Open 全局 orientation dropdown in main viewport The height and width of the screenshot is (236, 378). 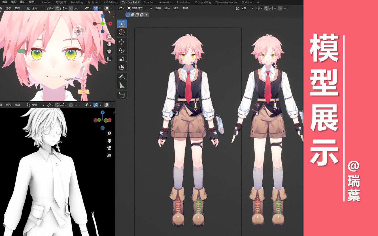tap(245, 8)
